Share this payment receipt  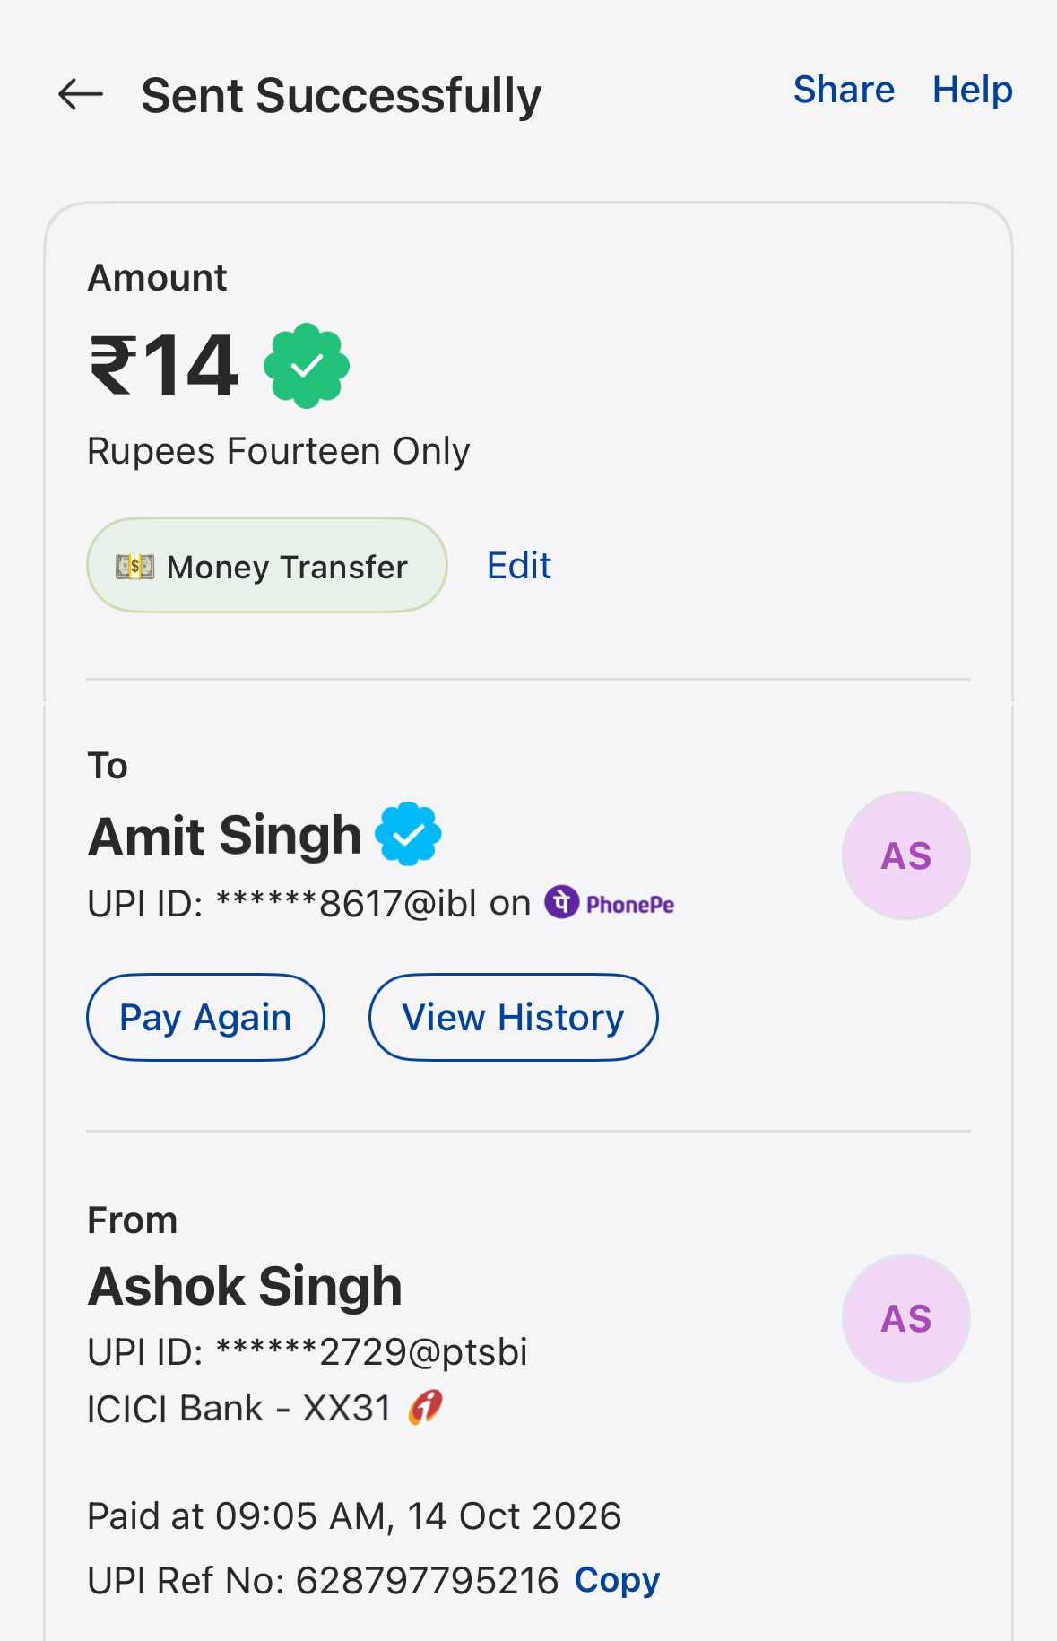point(844,90)
